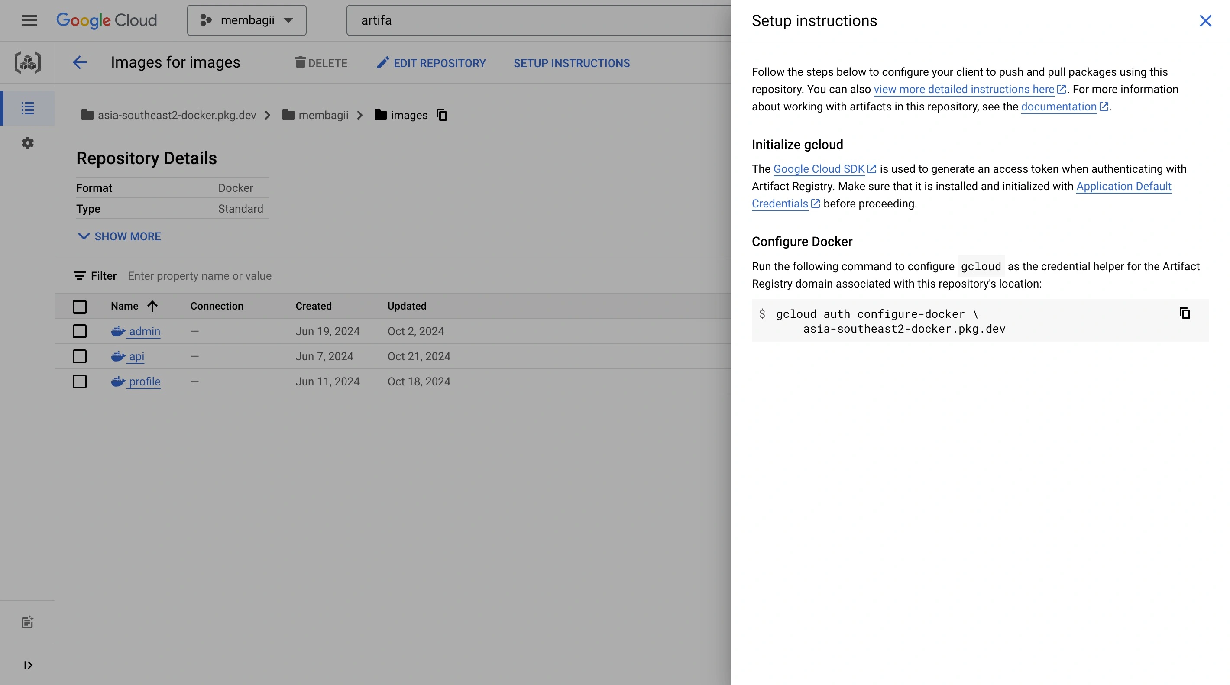The width and height of the screenshot is (1230, 685).
Task: Click the Docker format value
Action: tap(236, 188)
